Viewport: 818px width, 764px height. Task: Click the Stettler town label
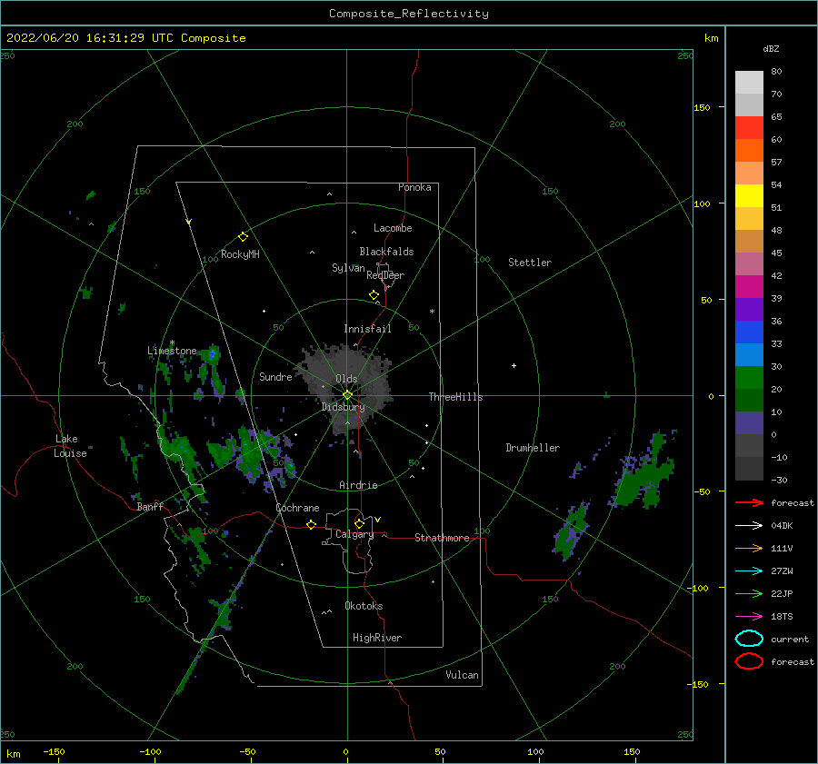point(530,263)
